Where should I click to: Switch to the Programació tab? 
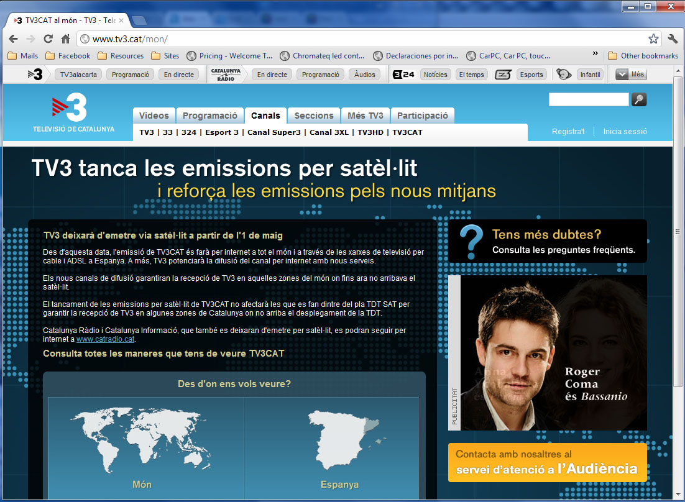pyautogui.click(x=210, y=116)
